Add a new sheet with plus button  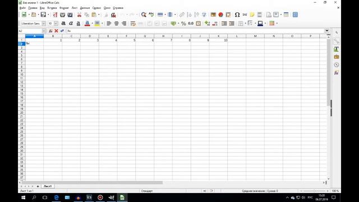(38, 186)
